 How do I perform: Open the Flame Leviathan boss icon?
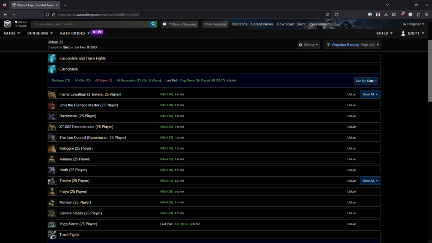point(52,94)
